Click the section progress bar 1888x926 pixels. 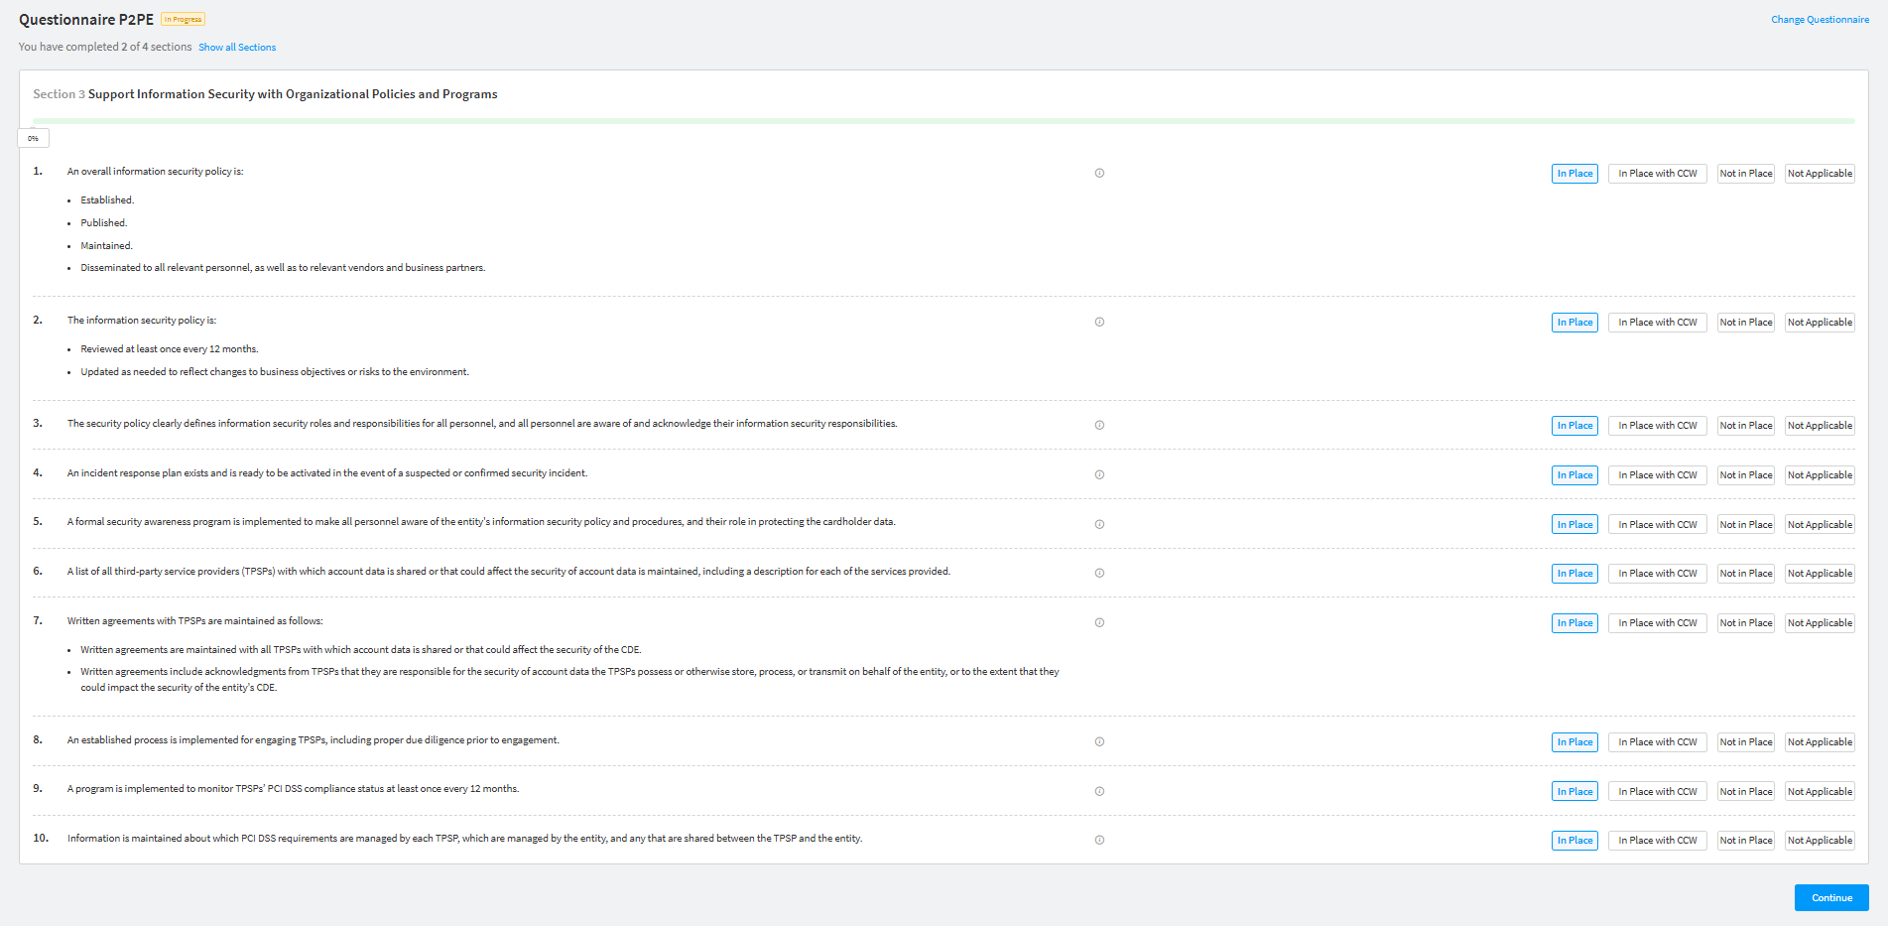point(943,121)
